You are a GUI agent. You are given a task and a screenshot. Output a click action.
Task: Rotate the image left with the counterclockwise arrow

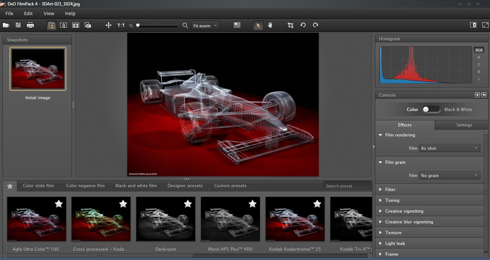pyautogui.click(x=303, y=25)
